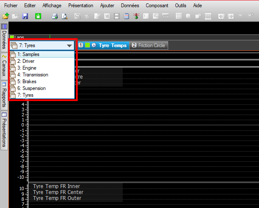Save the project with the floppy icon
The width and height of the screenshot is (259, 208).
pyautogui.click(x=25, y=16)
